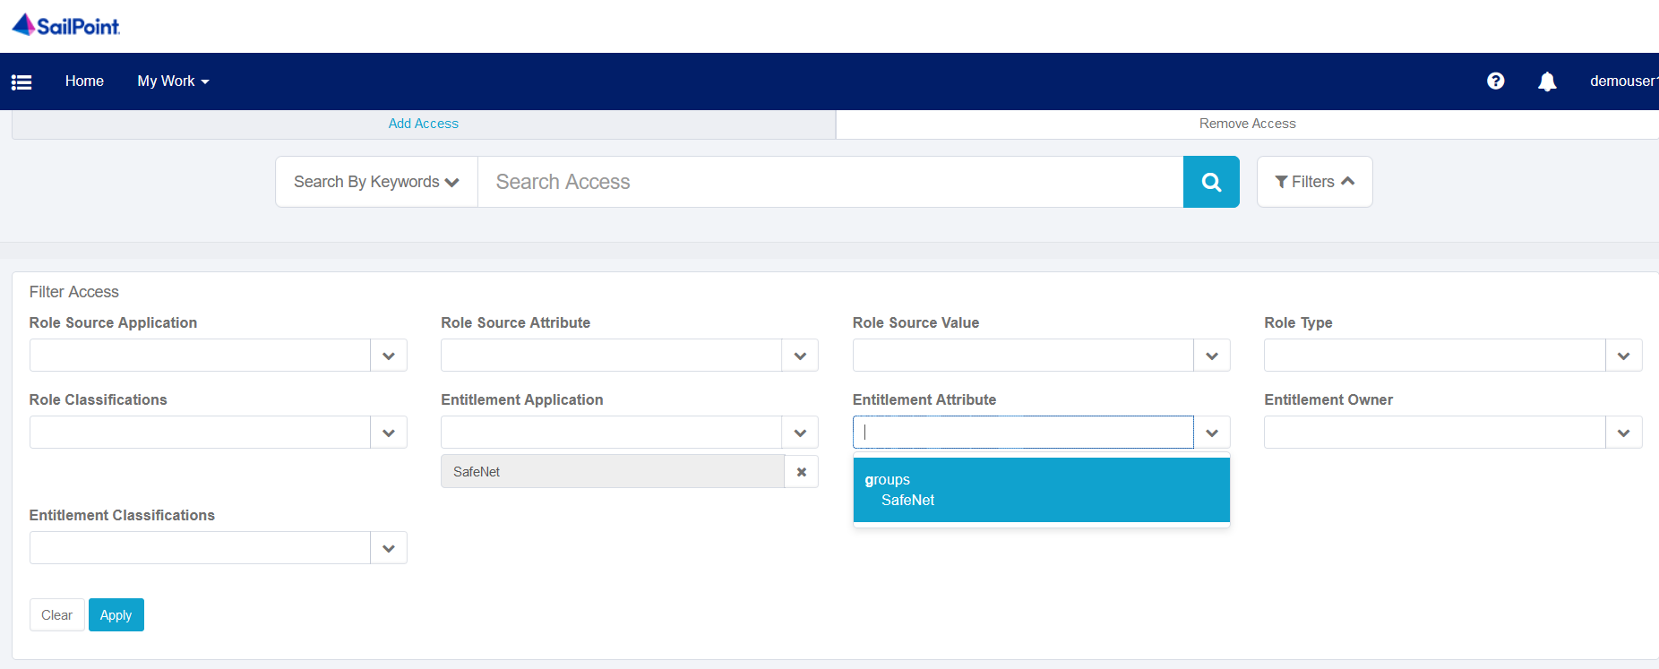Focus the Role Source Application input
This screenshot has height=669, width=1659.
pyautogui.click(x=200, y=356)
